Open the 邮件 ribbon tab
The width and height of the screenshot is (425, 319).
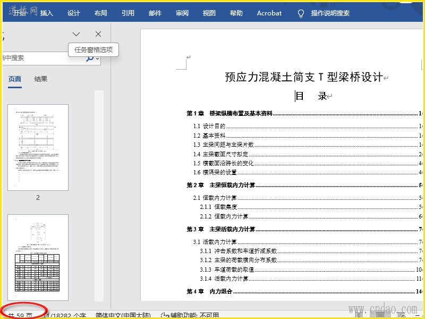point(155,13)
